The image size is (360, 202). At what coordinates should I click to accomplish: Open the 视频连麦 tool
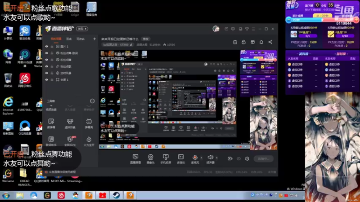click(x=51, y=108)
